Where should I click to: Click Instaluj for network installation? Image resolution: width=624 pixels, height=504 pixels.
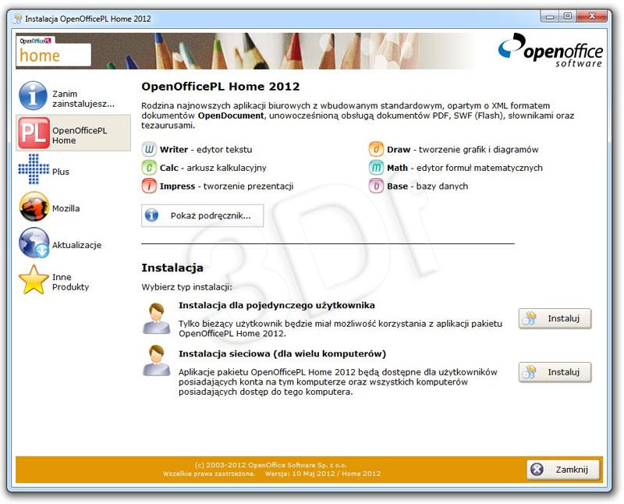click(x=555, y=372)
